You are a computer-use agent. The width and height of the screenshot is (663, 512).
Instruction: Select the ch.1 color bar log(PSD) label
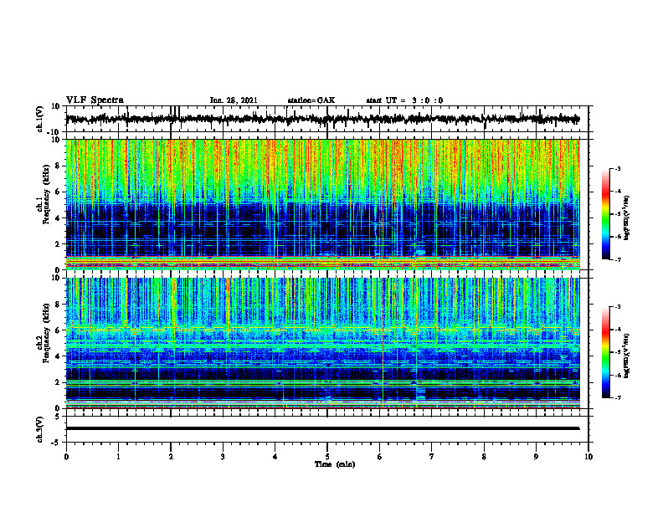point(626,218)
